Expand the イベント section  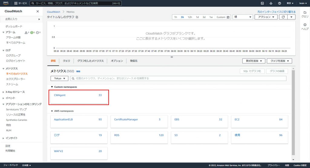3,98
